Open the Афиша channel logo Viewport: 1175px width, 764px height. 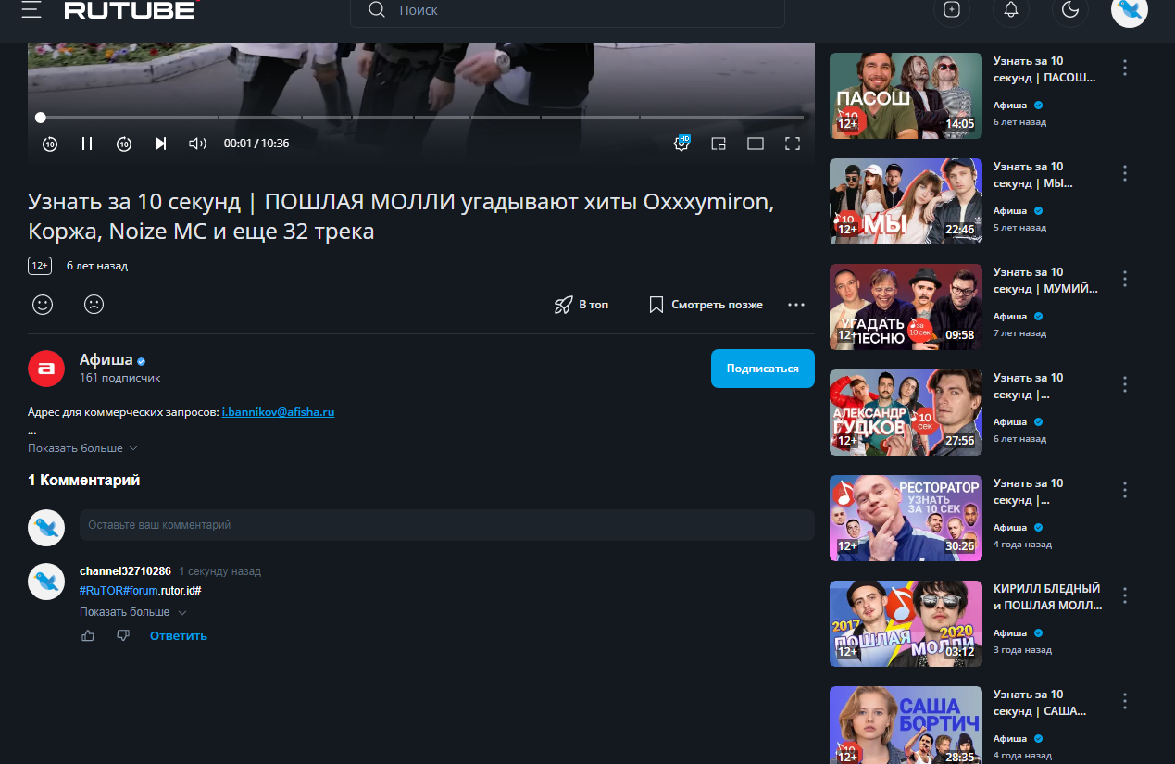coord(46,369)
